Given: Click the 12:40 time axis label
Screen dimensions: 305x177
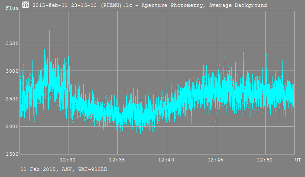Looking at the screenshot, I should click(x=166, y=160).
